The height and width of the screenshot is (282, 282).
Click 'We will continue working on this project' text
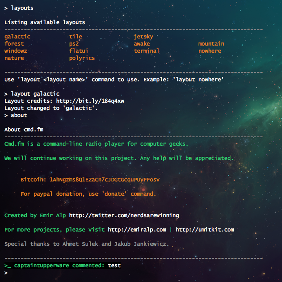(x=119, y=158)
